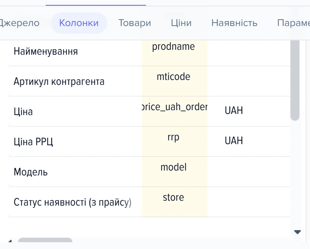This screenshot has height=249, width=310.
Task: Click the Найменування row label
Action: point(46,51)
